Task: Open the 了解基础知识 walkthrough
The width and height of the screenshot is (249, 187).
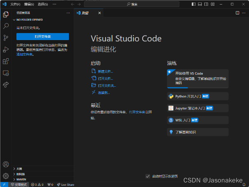Action: [198, 132]
